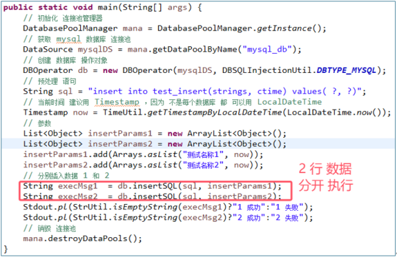Select the comment '// 获取 mysql 数据库 连接池'
This screenshot has height=257, width=397.
coord(77,39)
